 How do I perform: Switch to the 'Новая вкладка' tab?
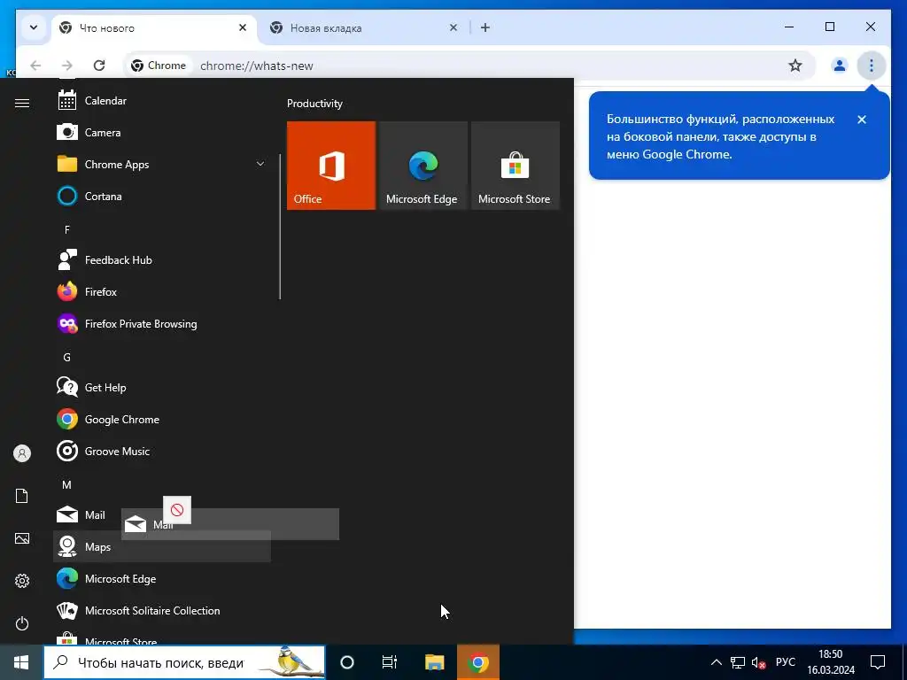click(x=364, y=27)
